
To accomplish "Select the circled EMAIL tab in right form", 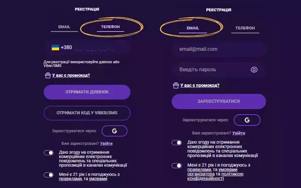I will point(193,28).
